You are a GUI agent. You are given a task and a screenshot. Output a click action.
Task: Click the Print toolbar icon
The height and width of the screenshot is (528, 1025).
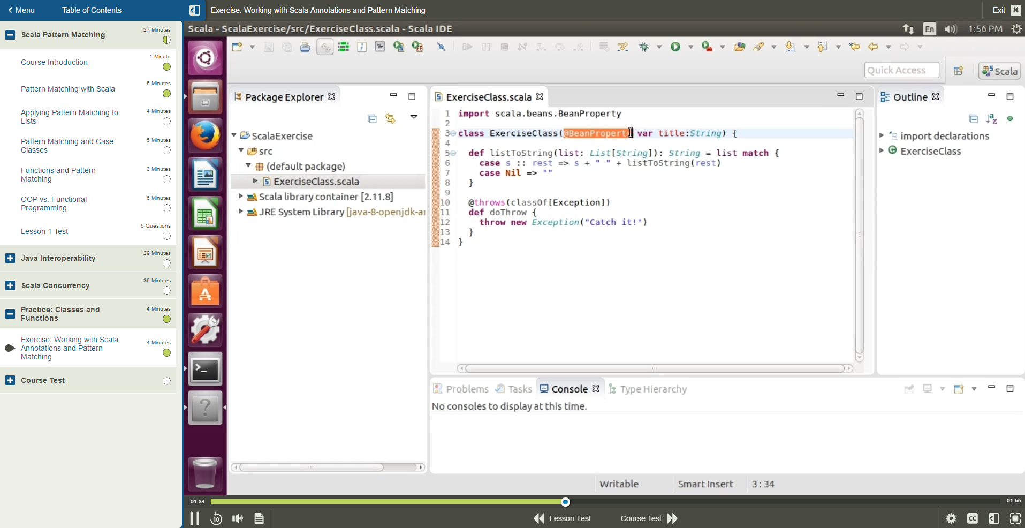click(x=305, y=47)
